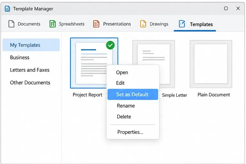
Task: Click the Plain Document label
Action: point(214,95)
